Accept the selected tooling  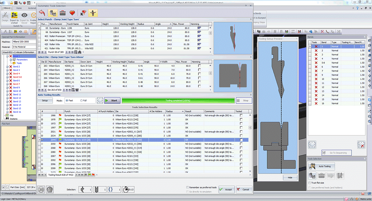226,190
